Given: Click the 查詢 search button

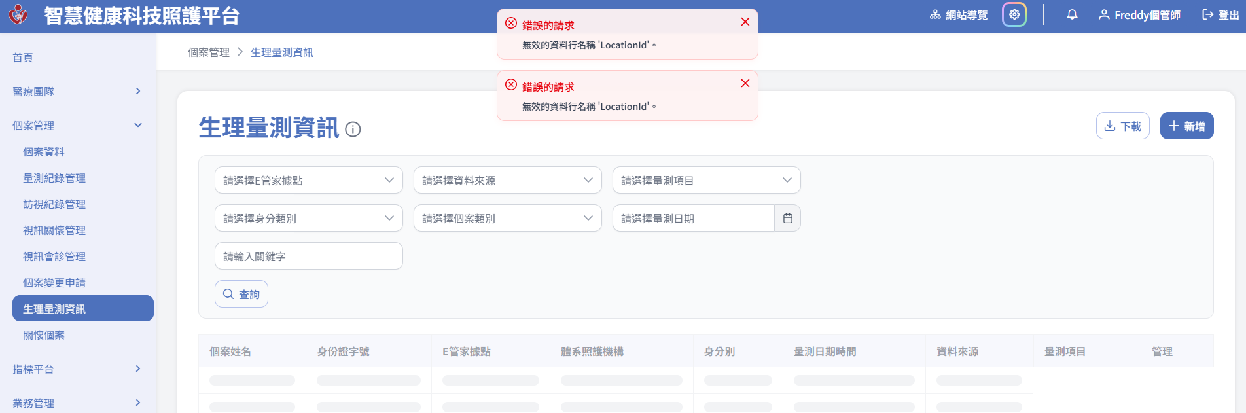Looking at the screenshot, I should pyautogui.click(x=241, y=294).
